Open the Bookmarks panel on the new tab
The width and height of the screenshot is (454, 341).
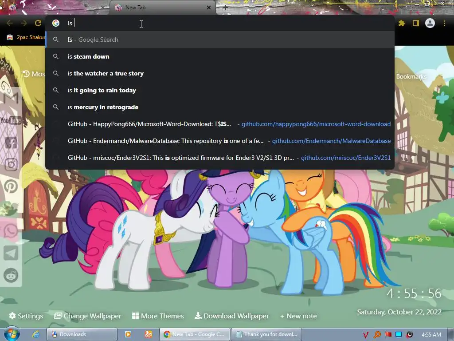pos(411,76)
